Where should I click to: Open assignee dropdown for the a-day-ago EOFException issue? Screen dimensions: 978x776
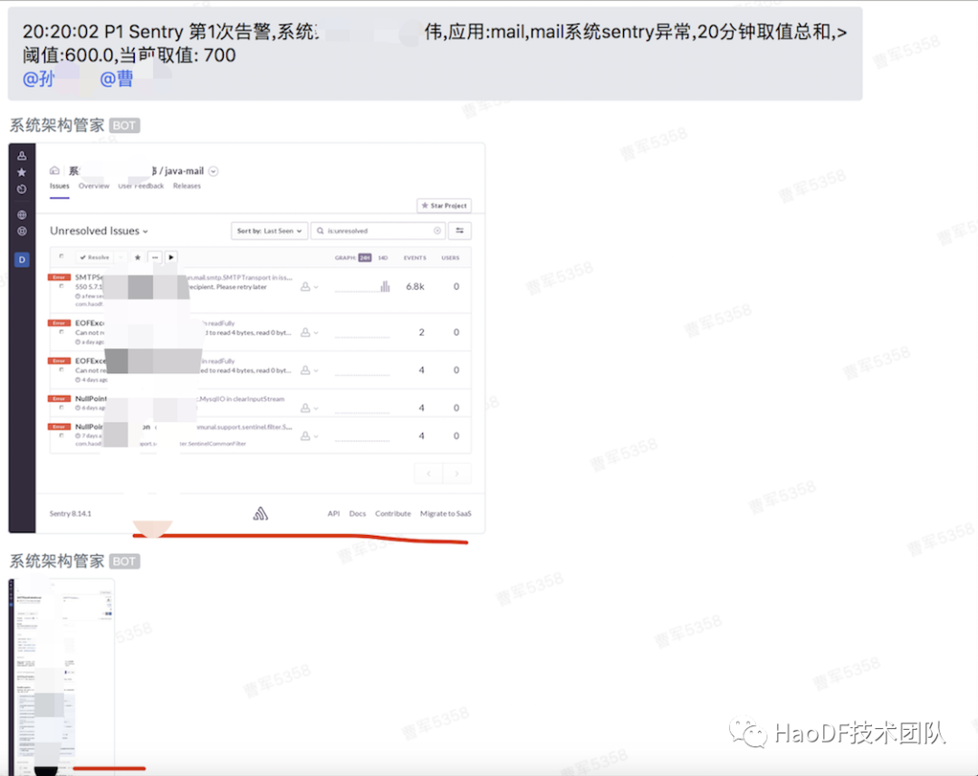pos(310,332)
